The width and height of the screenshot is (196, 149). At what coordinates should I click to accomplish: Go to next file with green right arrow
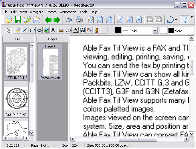57,20
